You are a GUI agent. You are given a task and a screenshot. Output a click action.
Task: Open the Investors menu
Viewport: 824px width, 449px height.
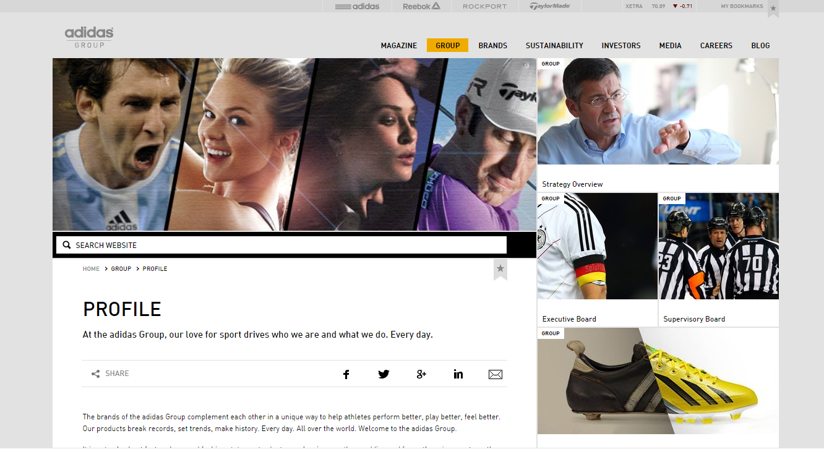(x=621, y=45)
